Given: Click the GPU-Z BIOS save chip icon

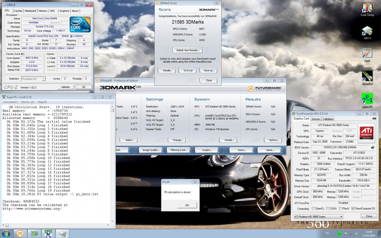Looking at the screenshot, I should tap(372, 147).
